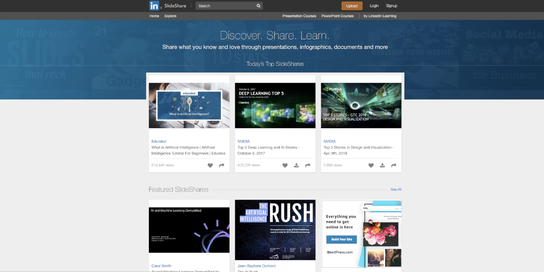Image resolution: width=544 pixels, height=272 pixels.
Task: Click Today's Top SlideShares heading
Action: pyautogui.click(x=275, y=64)
